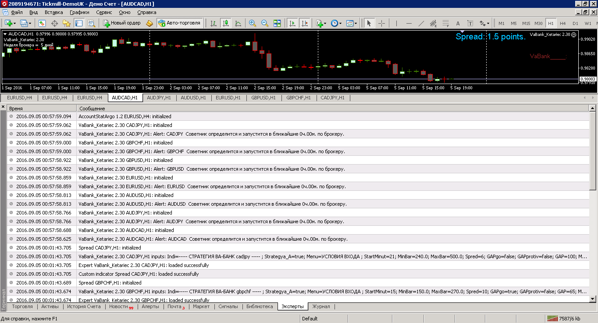Screen dimensions: 598x323
Task: Select the crosshair cursor tool
Action: (x=382, y=23)
